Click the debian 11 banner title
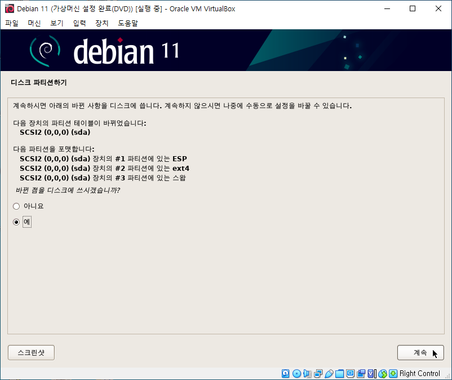The image size is (452, 380). (126, 51)
